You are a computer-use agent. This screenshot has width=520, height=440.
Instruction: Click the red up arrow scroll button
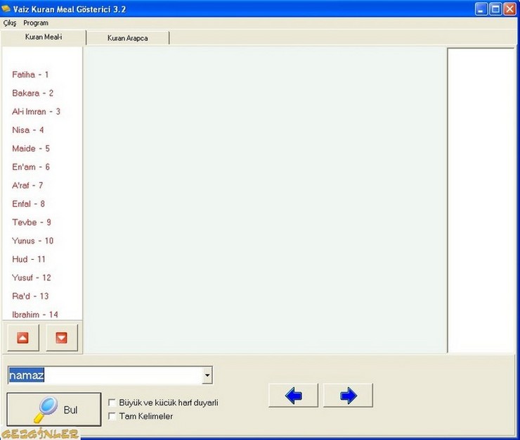pyautogui.click(x=22, y=338)
